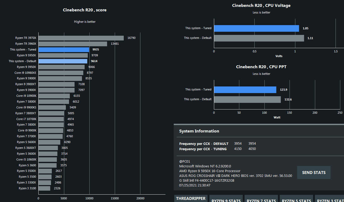
Task: Select the Core i9 9900KS score bar
Action: 52,108
